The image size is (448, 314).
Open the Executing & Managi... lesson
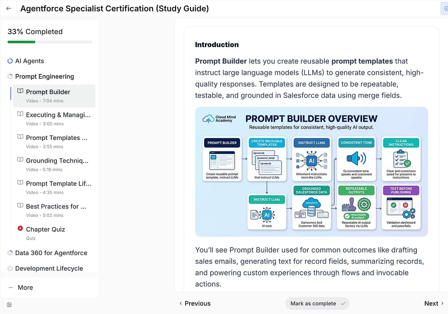pyautogui.click(x=54, y=119)
